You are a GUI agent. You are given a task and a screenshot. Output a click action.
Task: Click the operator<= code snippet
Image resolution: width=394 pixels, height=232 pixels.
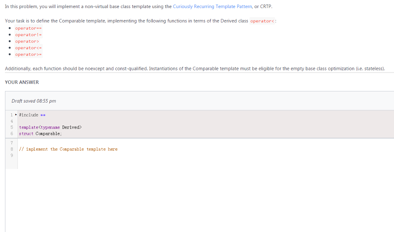[x=28, y=48]
